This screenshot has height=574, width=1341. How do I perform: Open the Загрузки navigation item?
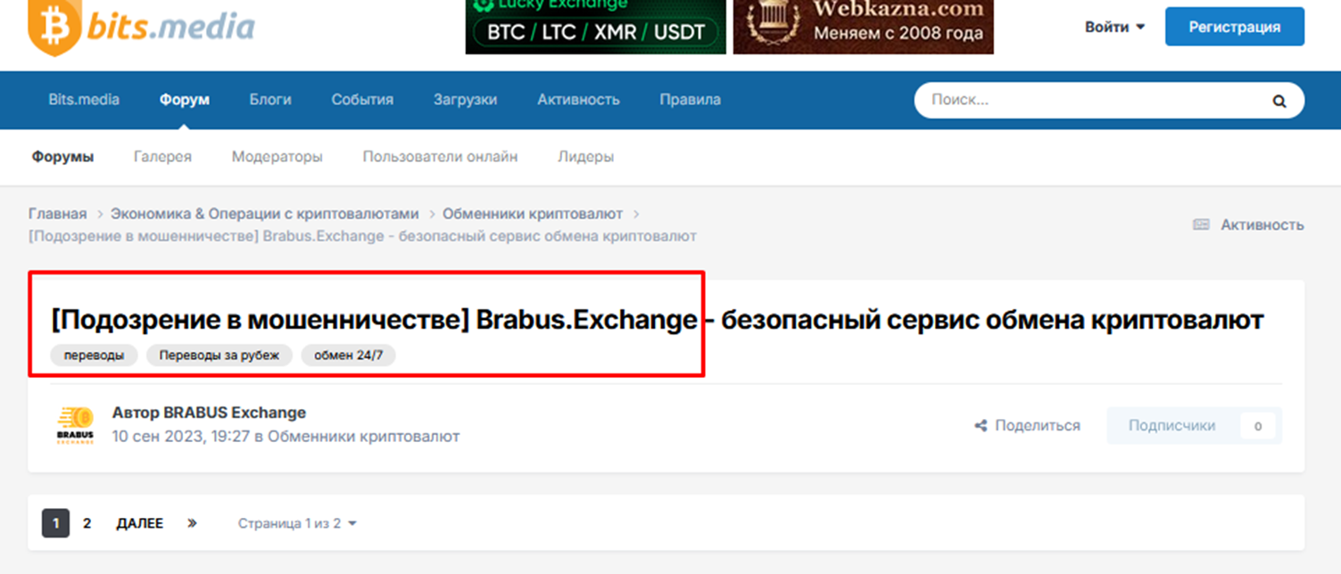click(x=465, y=100)
